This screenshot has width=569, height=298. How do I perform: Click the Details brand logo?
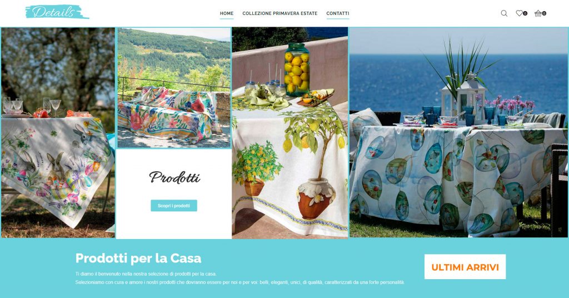(57, 12)
